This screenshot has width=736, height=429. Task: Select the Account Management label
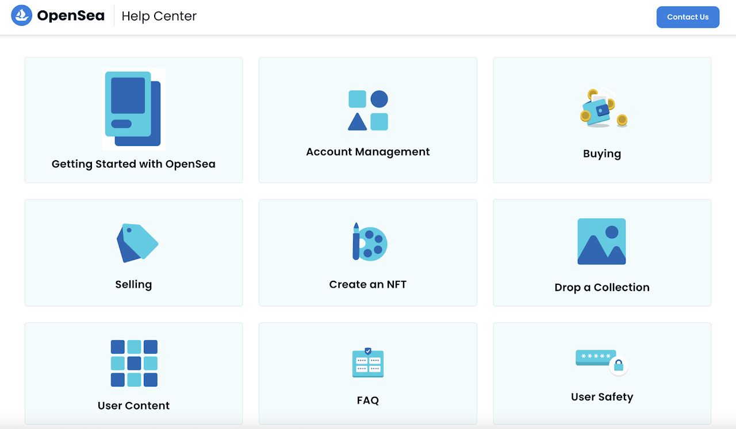pyautogui.click(x=368, y=152)
